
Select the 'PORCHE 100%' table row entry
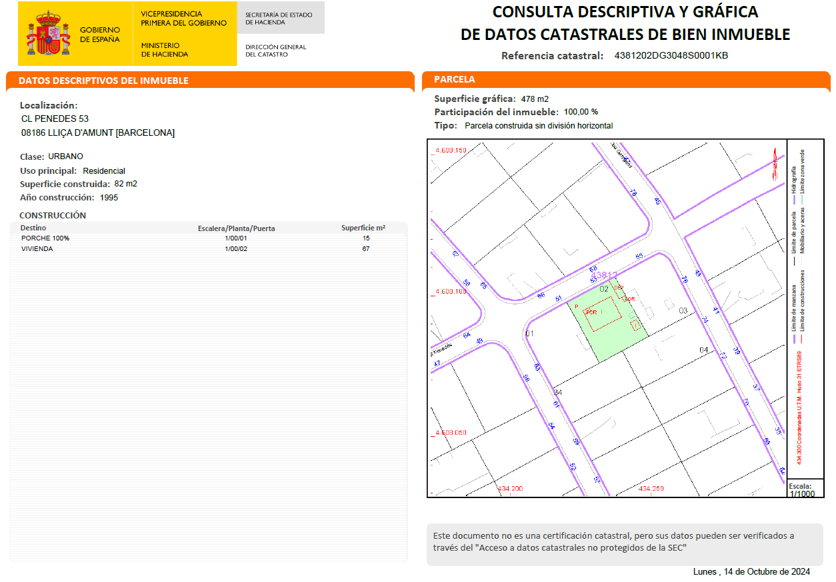pos(45,238)
